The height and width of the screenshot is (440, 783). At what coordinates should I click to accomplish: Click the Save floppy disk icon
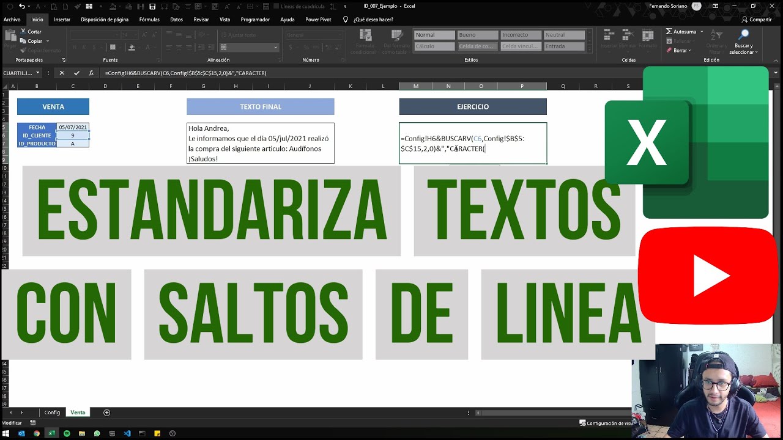152,6
